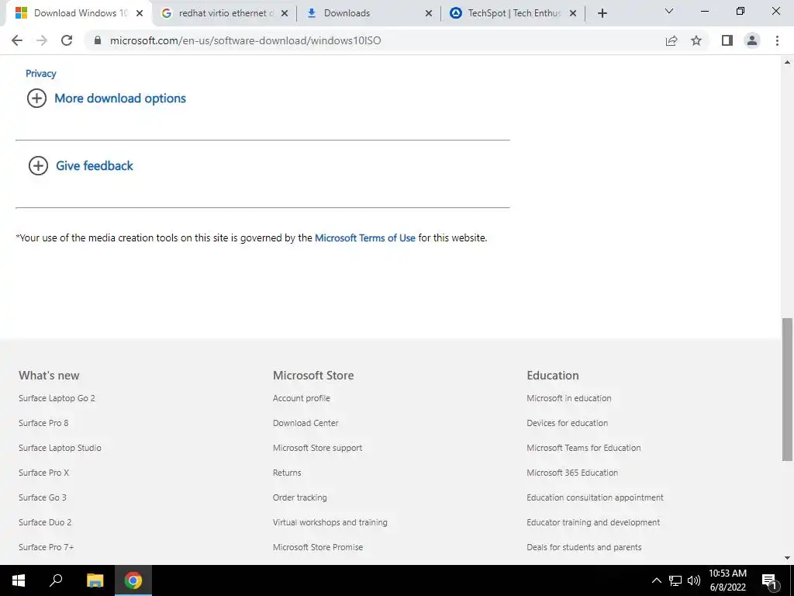Open Education consultation appointment link
The width and height of the screenshot is (794, 596).
pos(595,497)
